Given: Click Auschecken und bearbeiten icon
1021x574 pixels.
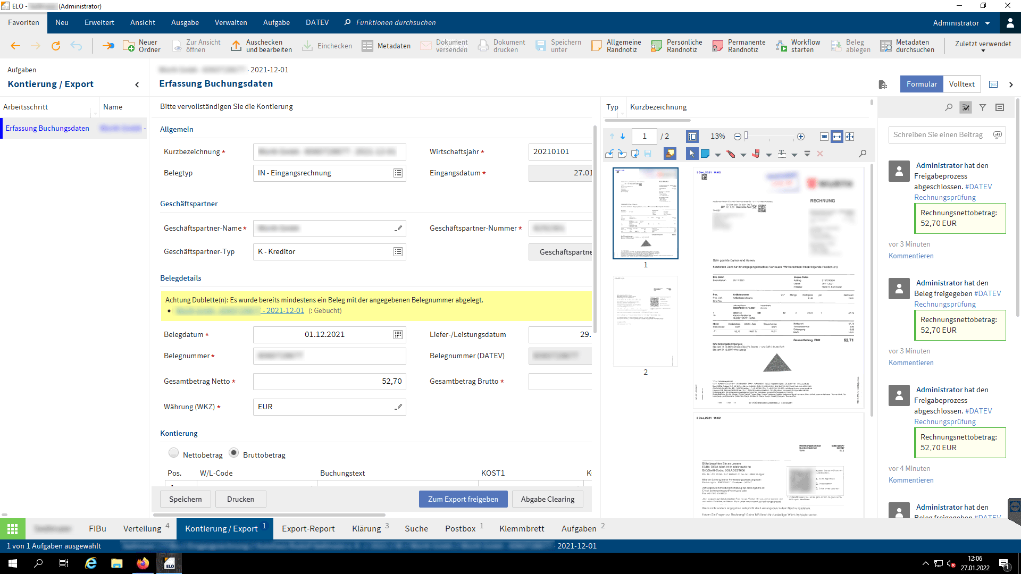Looking at the screenshot, I should tap(236, 46).
